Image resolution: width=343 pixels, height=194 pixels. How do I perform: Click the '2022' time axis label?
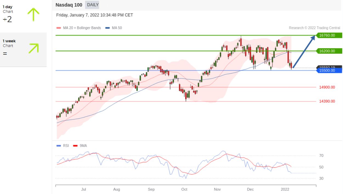(x=285, y=189)
